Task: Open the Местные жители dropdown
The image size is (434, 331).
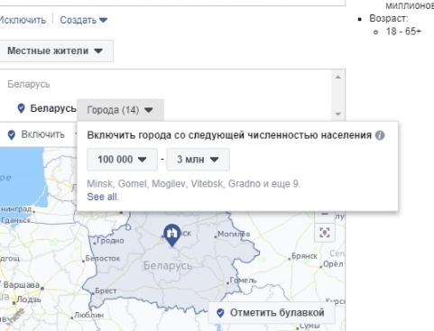Action: pos(56,51)
